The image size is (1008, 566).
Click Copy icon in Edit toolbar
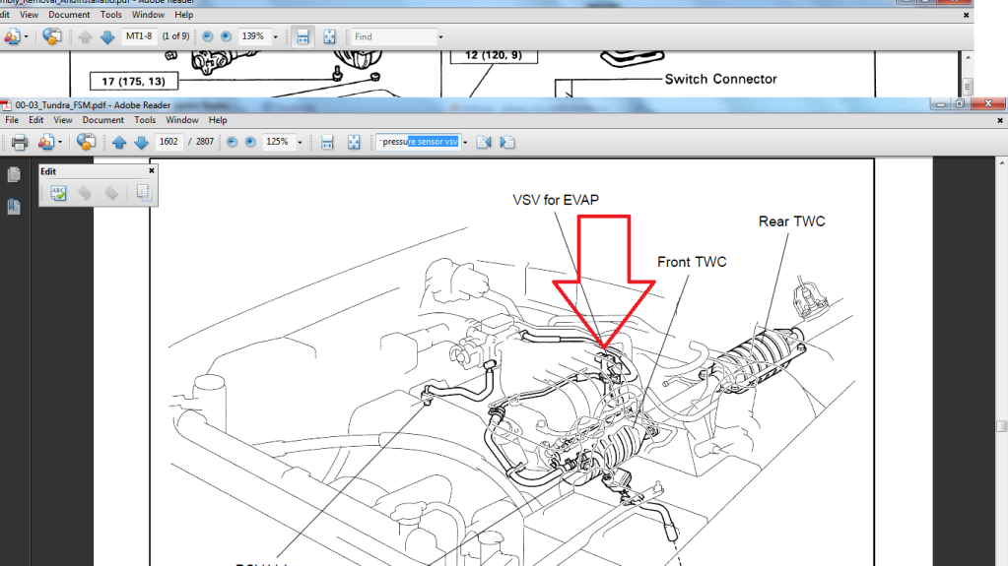(x=143, y=193)
